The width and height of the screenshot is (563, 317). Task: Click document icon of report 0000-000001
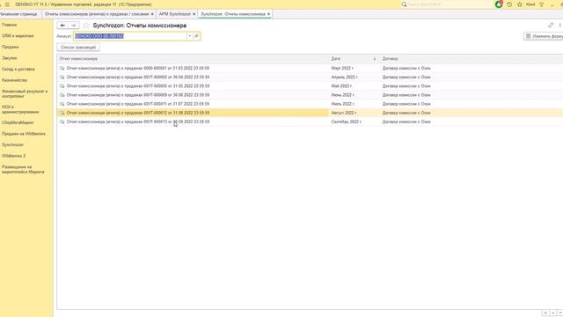tap(62, 68)
